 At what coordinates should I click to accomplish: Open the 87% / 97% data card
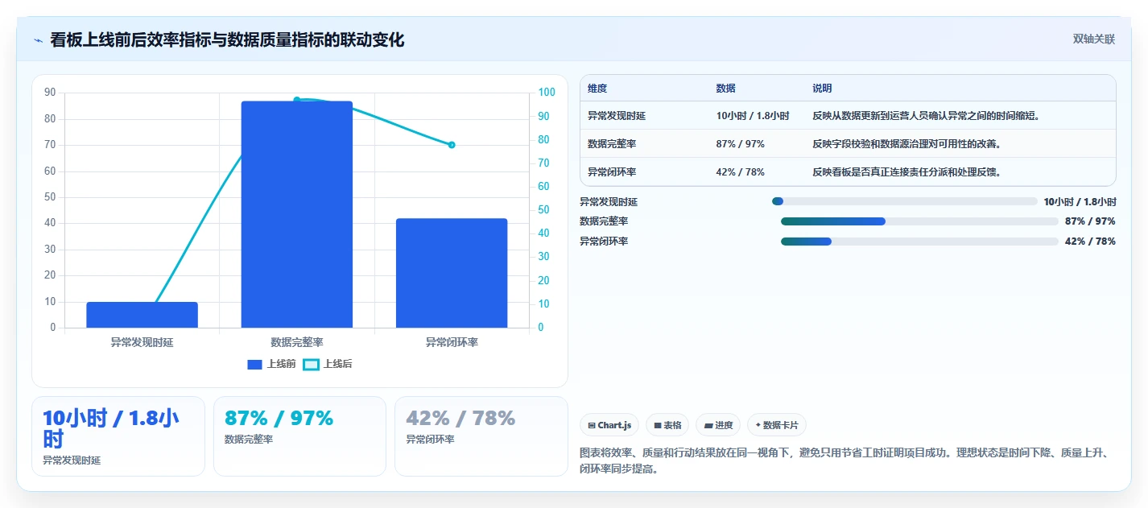tap(299, 436)
